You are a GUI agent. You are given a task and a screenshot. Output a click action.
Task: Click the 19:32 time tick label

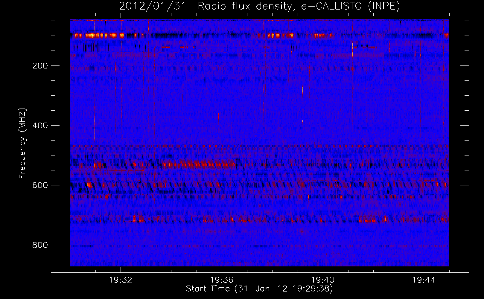[x=121, y=280]
